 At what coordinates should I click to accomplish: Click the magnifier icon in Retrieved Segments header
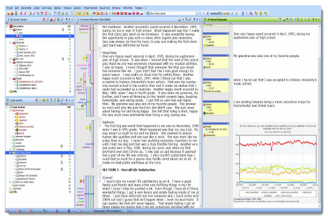coord(309,19)
